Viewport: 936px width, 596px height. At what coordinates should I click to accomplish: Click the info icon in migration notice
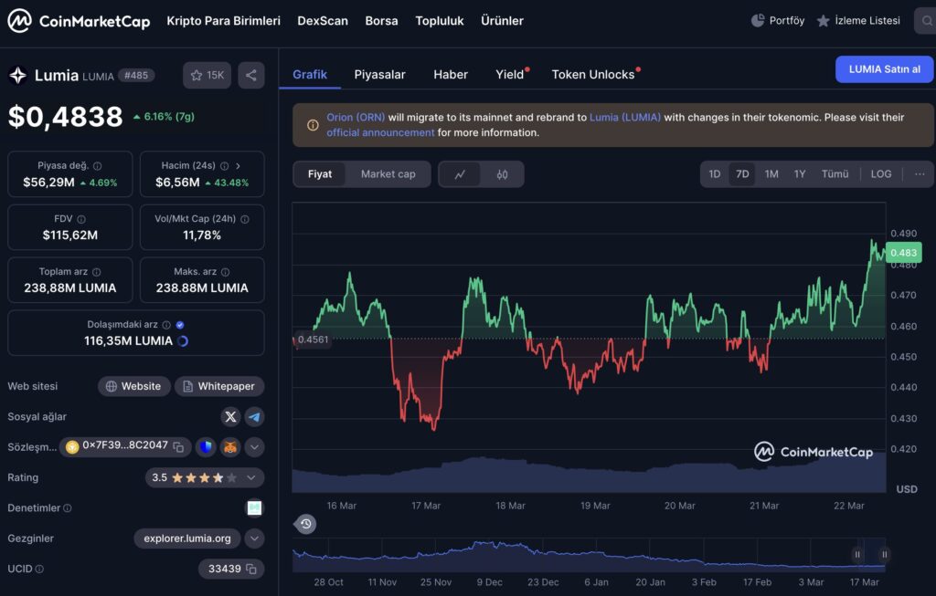pos(313,125)
